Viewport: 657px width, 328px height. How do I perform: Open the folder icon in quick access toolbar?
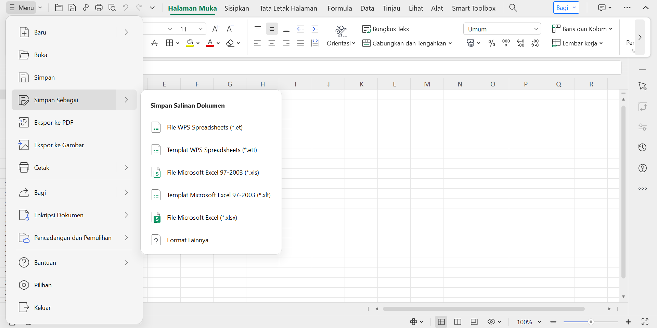point(59,8)
